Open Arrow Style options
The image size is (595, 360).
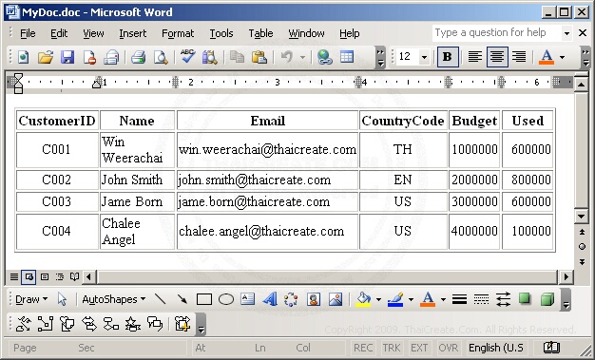point(503,300)
